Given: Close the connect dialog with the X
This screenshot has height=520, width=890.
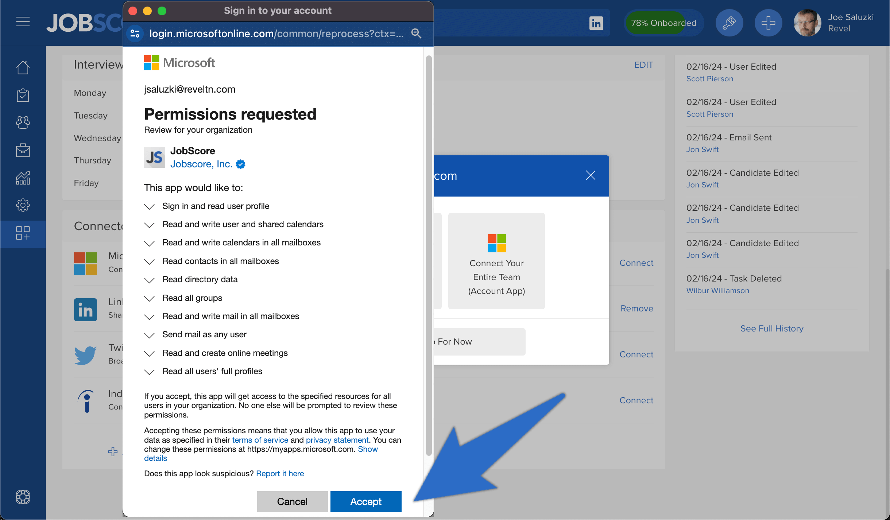Looking at the screenshot, I should coord(591,175).
